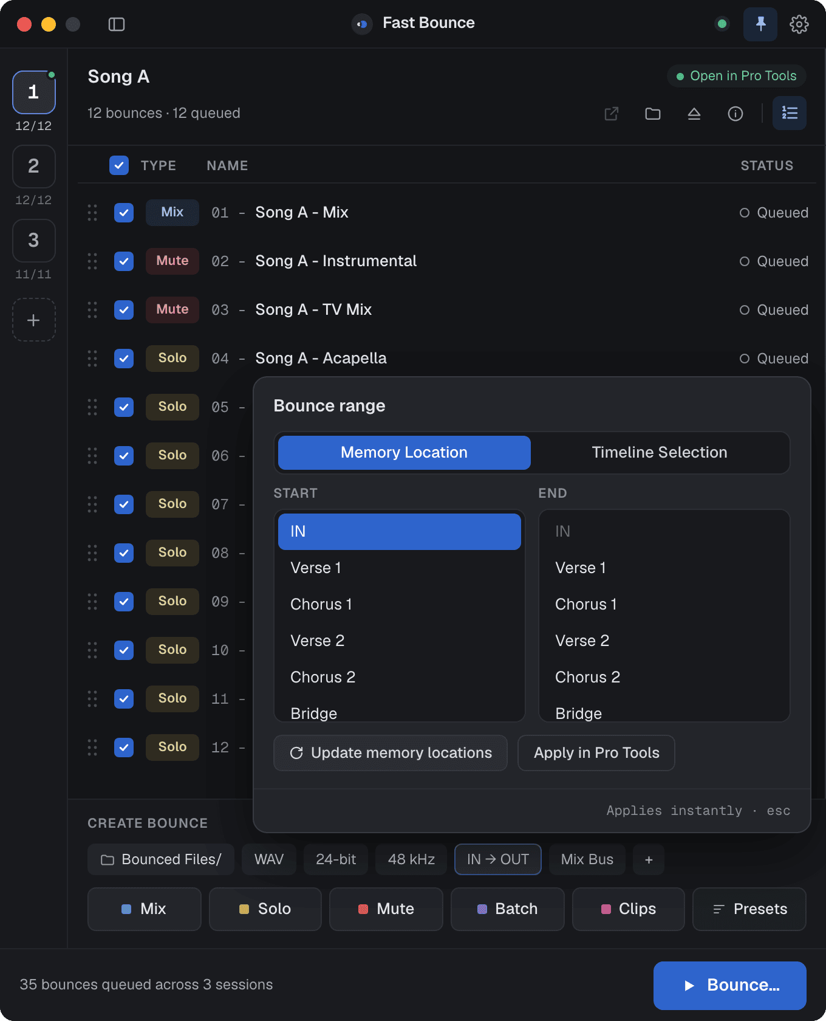Toggle the numbered list view icon
826x1021 pixels.
tap(790, 113)
